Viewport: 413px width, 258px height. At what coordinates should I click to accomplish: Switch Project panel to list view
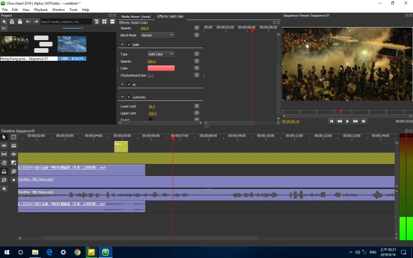coord(112,22)
